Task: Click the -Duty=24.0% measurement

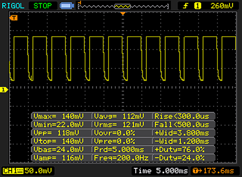Action: coord(179,158)
